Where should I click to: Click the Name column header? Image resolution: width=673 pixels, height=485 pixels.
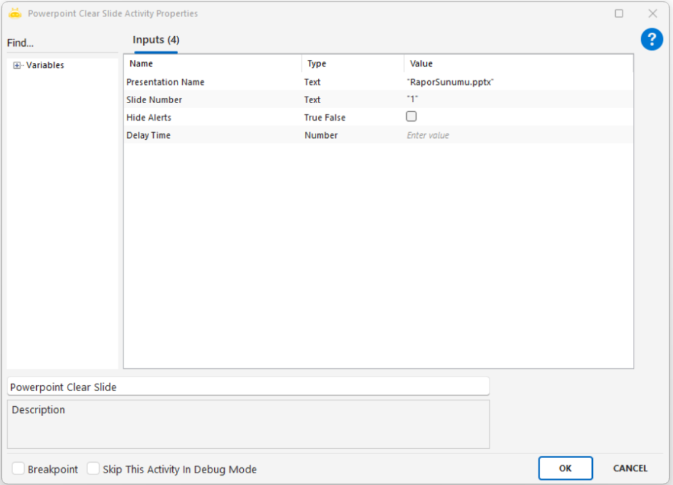point(212,64)
